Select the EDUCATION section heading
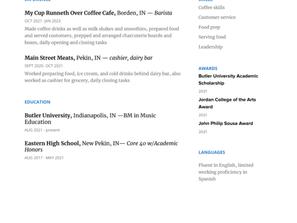The image size is (297, 223). pyautogui.click(x=37, y=102)
